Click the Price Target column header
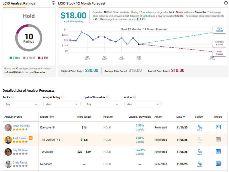 84,117
